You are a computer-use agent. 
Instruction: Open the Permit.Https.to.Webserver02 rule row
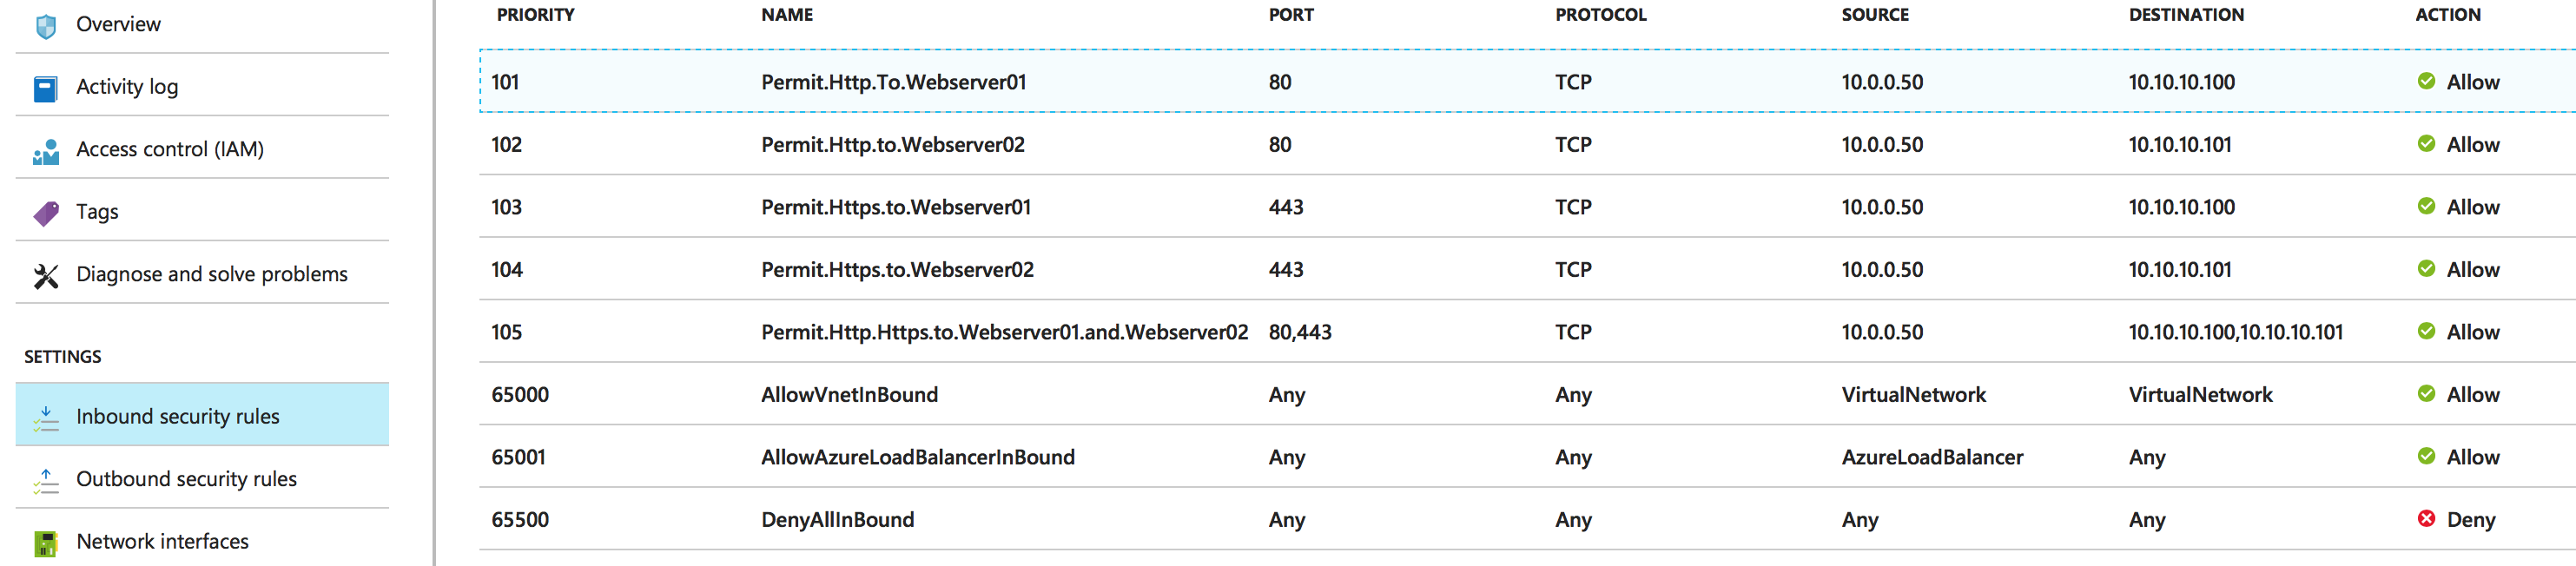point(897,270)
